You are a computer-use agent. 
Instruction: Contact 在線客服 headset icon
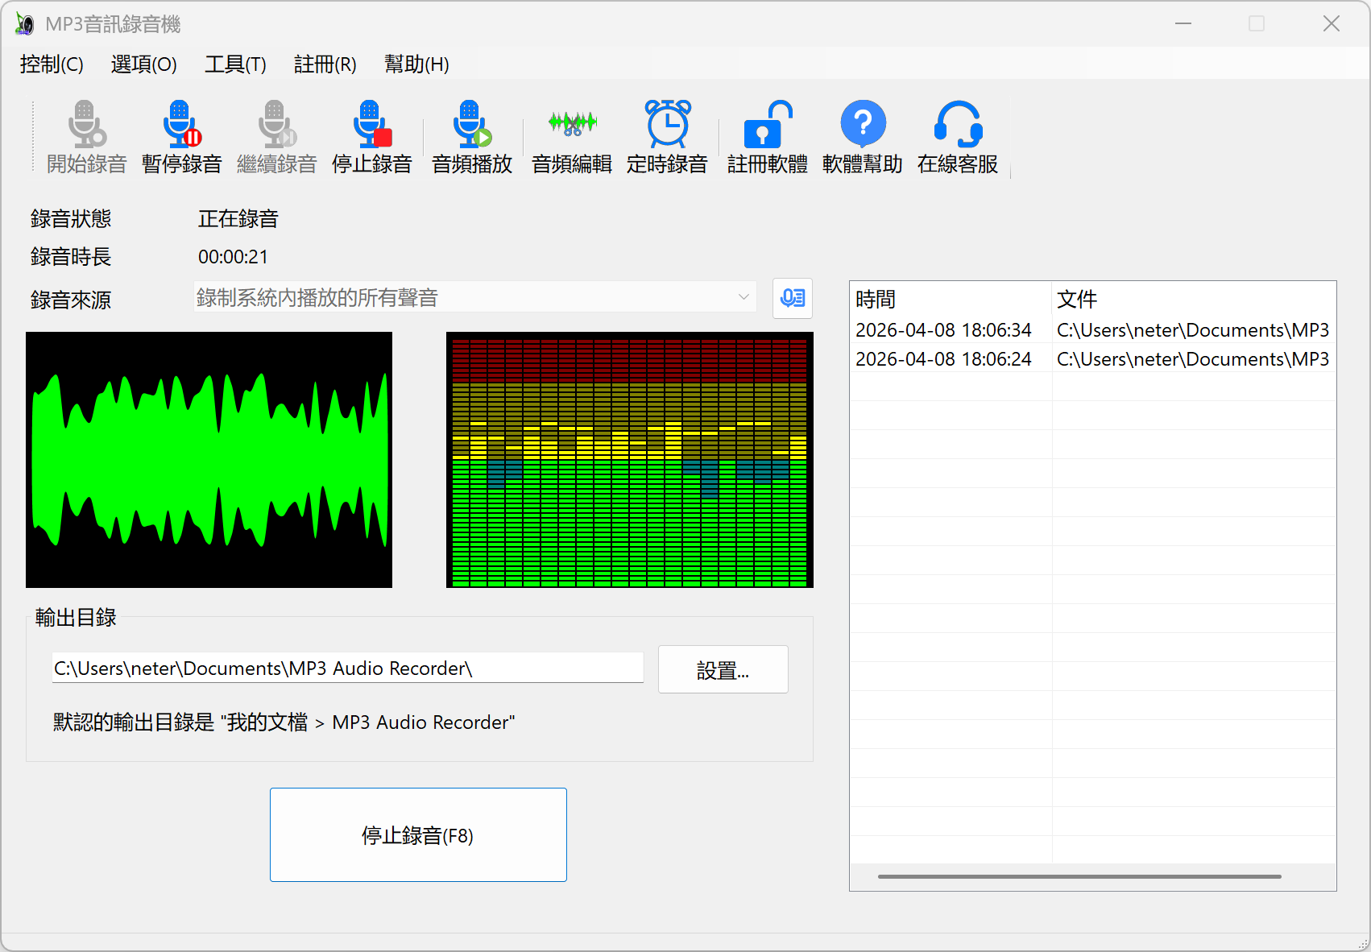pos(958,124)
